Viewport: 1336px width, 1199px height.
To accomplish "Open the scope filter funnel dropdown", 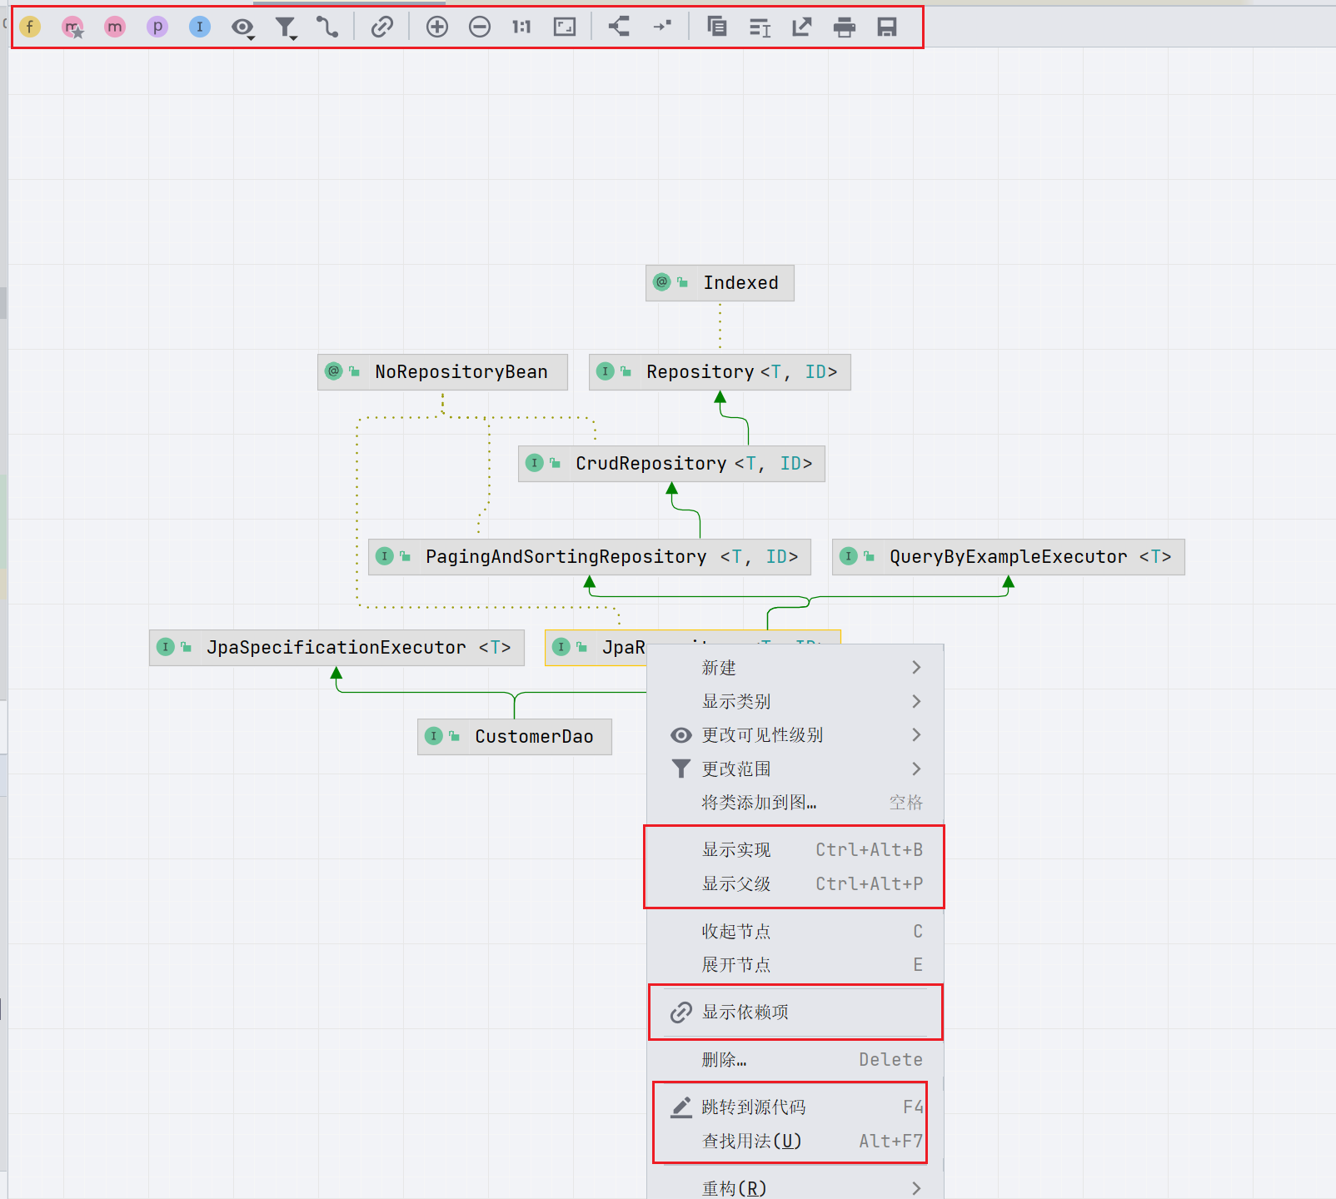I will [286, 27].
